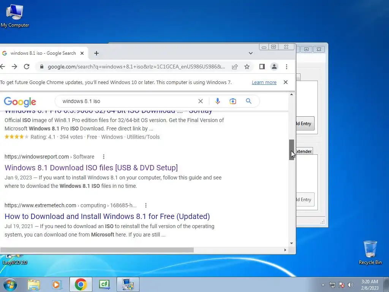Open the taskbar clock showing 3:20 AM
The width and height of the screenshot is (389, 292).
pyautogui.click(x=370, y=284)
